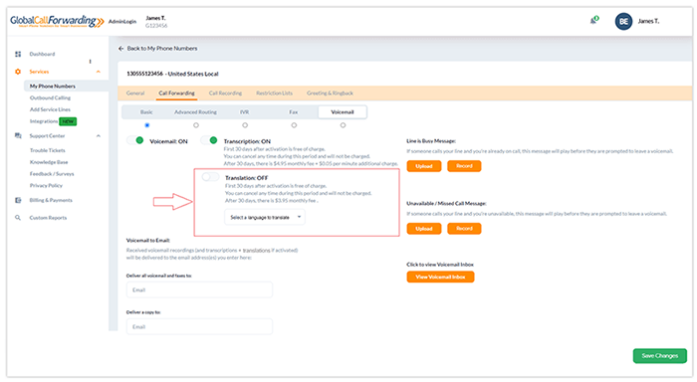Open Outbound Calling in sidebar
The image size is (697, 382).
50,97
